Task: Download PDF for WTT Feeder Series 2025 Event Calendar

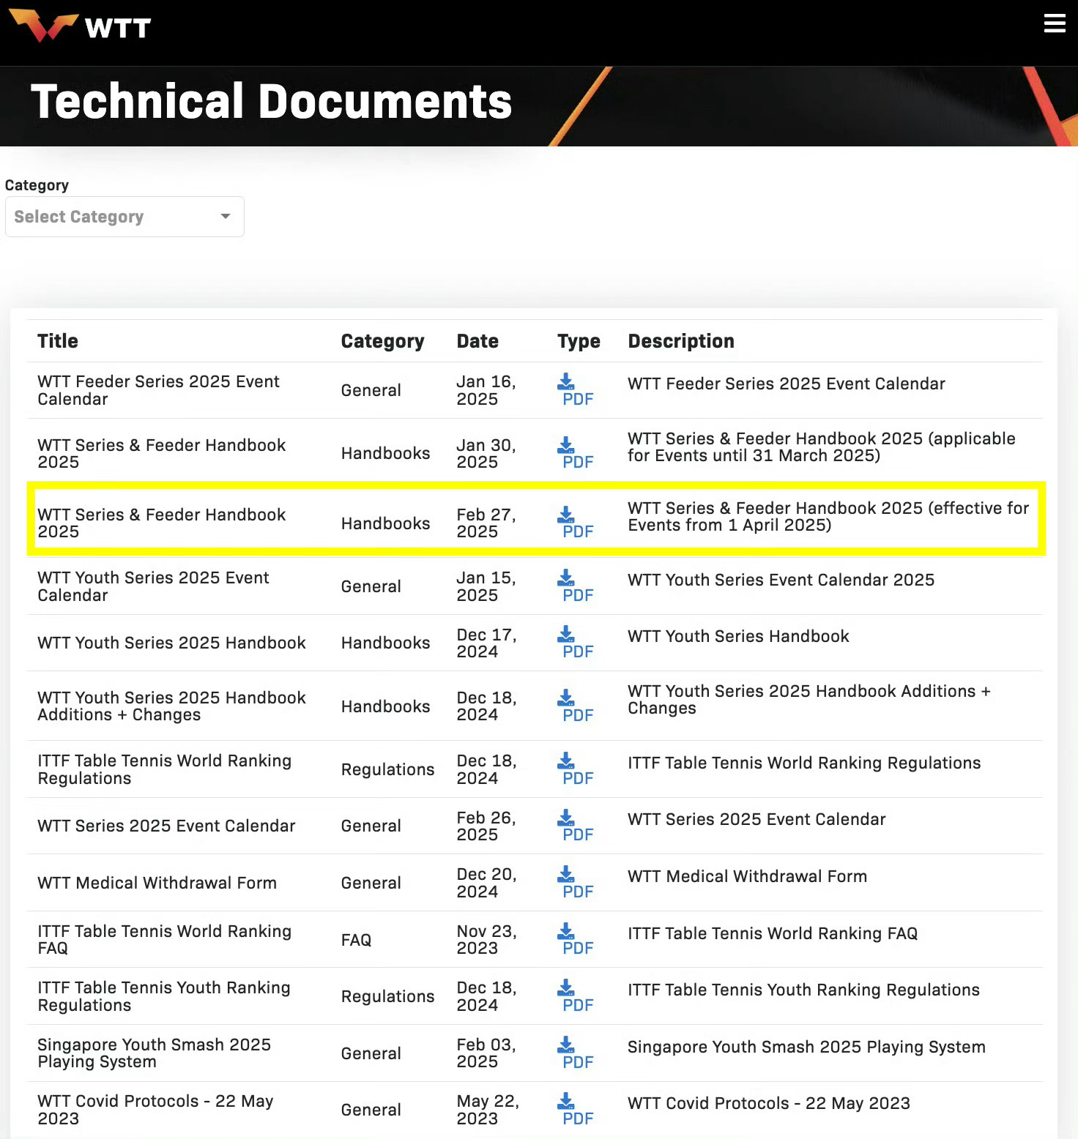Action: click(577, 390)
